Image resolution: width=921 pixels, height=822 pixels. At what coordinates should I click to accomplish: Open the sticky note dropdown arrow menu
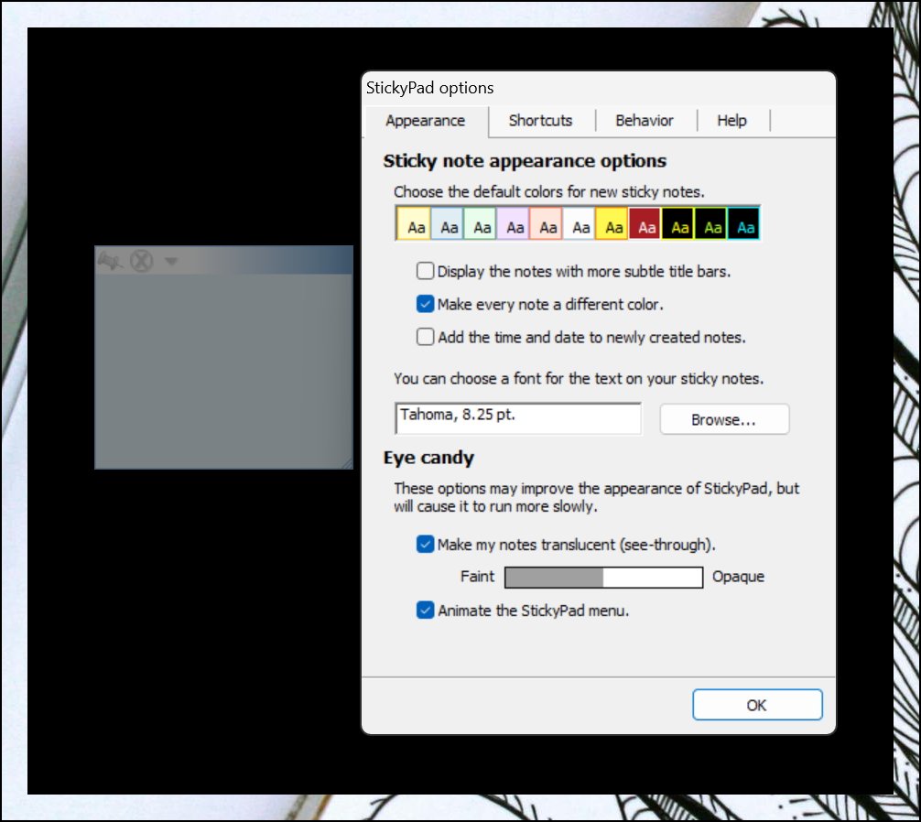[171, 261]
